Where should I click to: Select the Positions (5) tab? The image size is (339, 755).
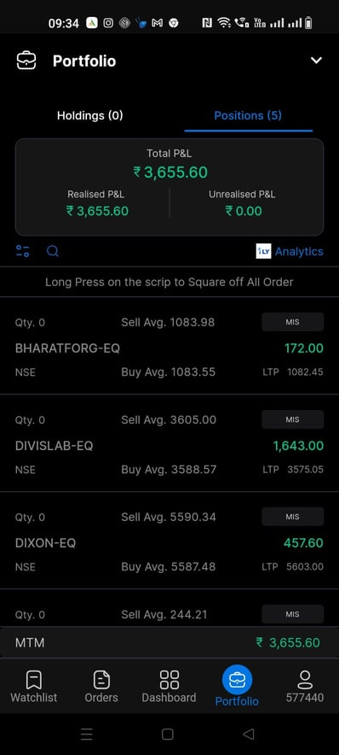(248, 115)
